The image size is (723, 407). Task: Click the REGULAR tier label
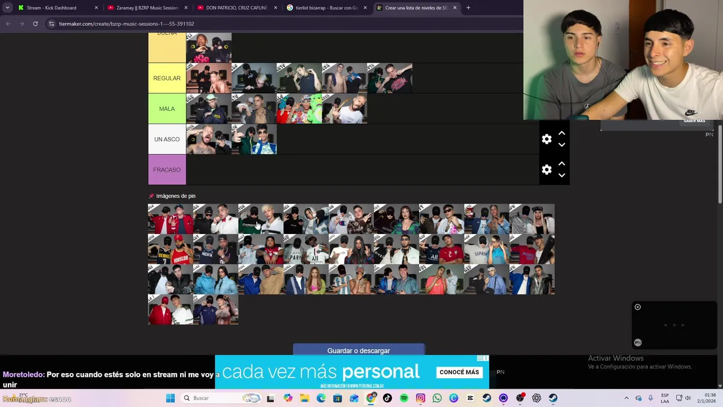pyautogui.click(x=167, y=78)
